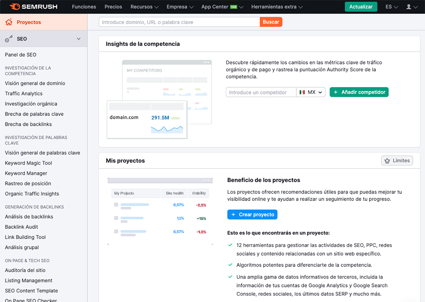425x302 pixels.
Task: Open the Proyectos home icon
Action: 9,22
